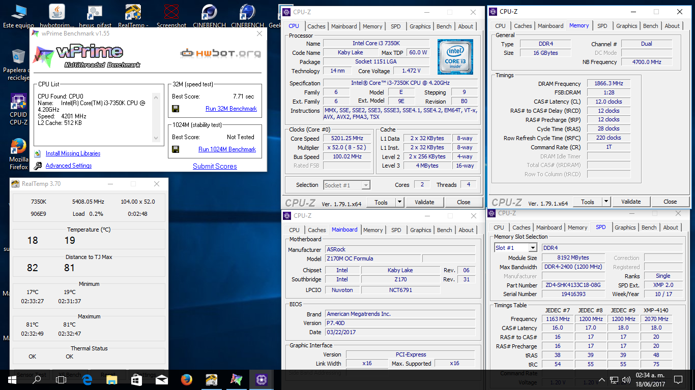Image resolution: width=695 pixels, height=390 pixels.
Task: Open Task View from the taskbar
Action: coord(61,379)
